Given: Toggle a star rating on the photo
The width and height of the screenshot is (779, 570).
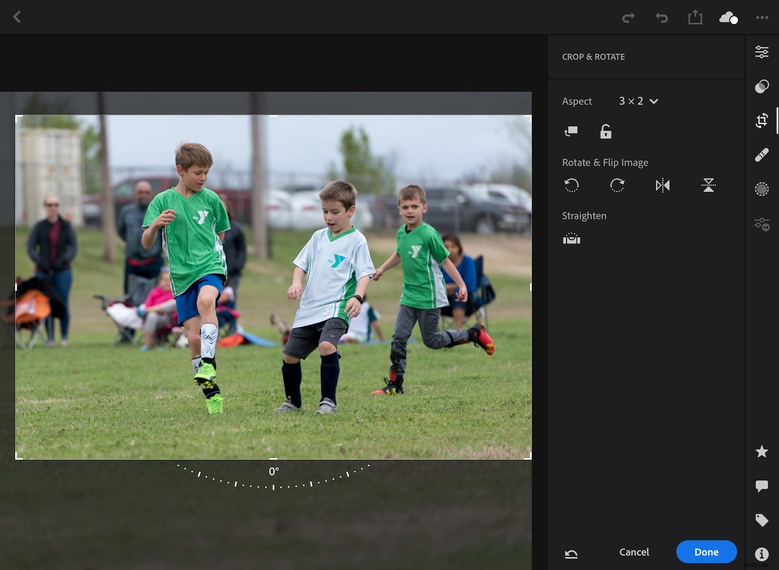Looking at the screenshot, I should [x=761, y=452].
